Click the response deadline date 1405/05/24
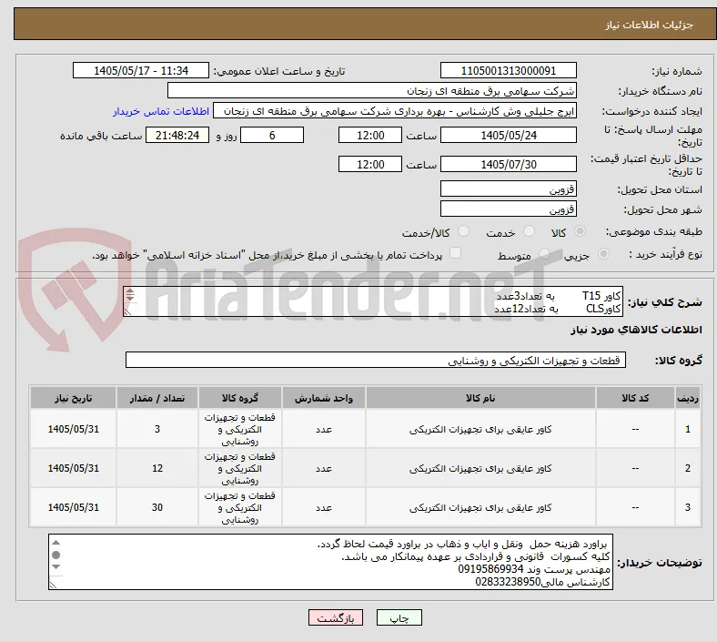 click(508, 135)
